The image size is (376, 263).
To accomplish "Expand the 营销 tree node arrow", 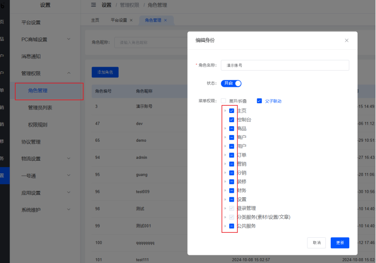I will click(x=225, y=164).
